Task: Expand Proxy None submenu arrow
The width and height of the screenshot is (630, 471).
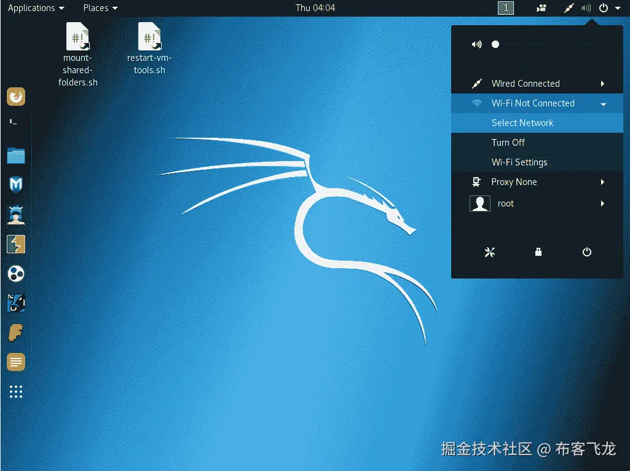Action: coord(602,182)
